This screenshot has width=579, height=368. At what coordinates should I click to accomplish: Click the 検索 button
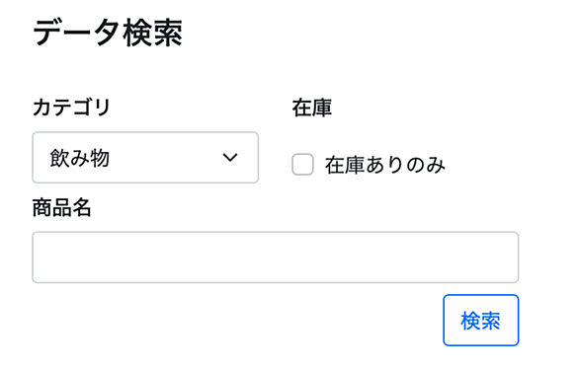point(481,320)
